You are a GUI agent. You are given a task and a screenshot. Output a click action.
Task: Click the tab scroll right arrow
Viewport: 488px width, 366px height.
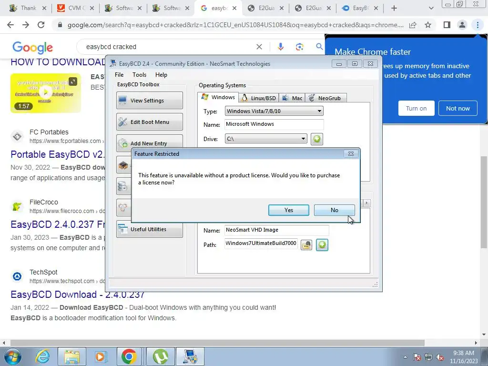pos(366,203)
